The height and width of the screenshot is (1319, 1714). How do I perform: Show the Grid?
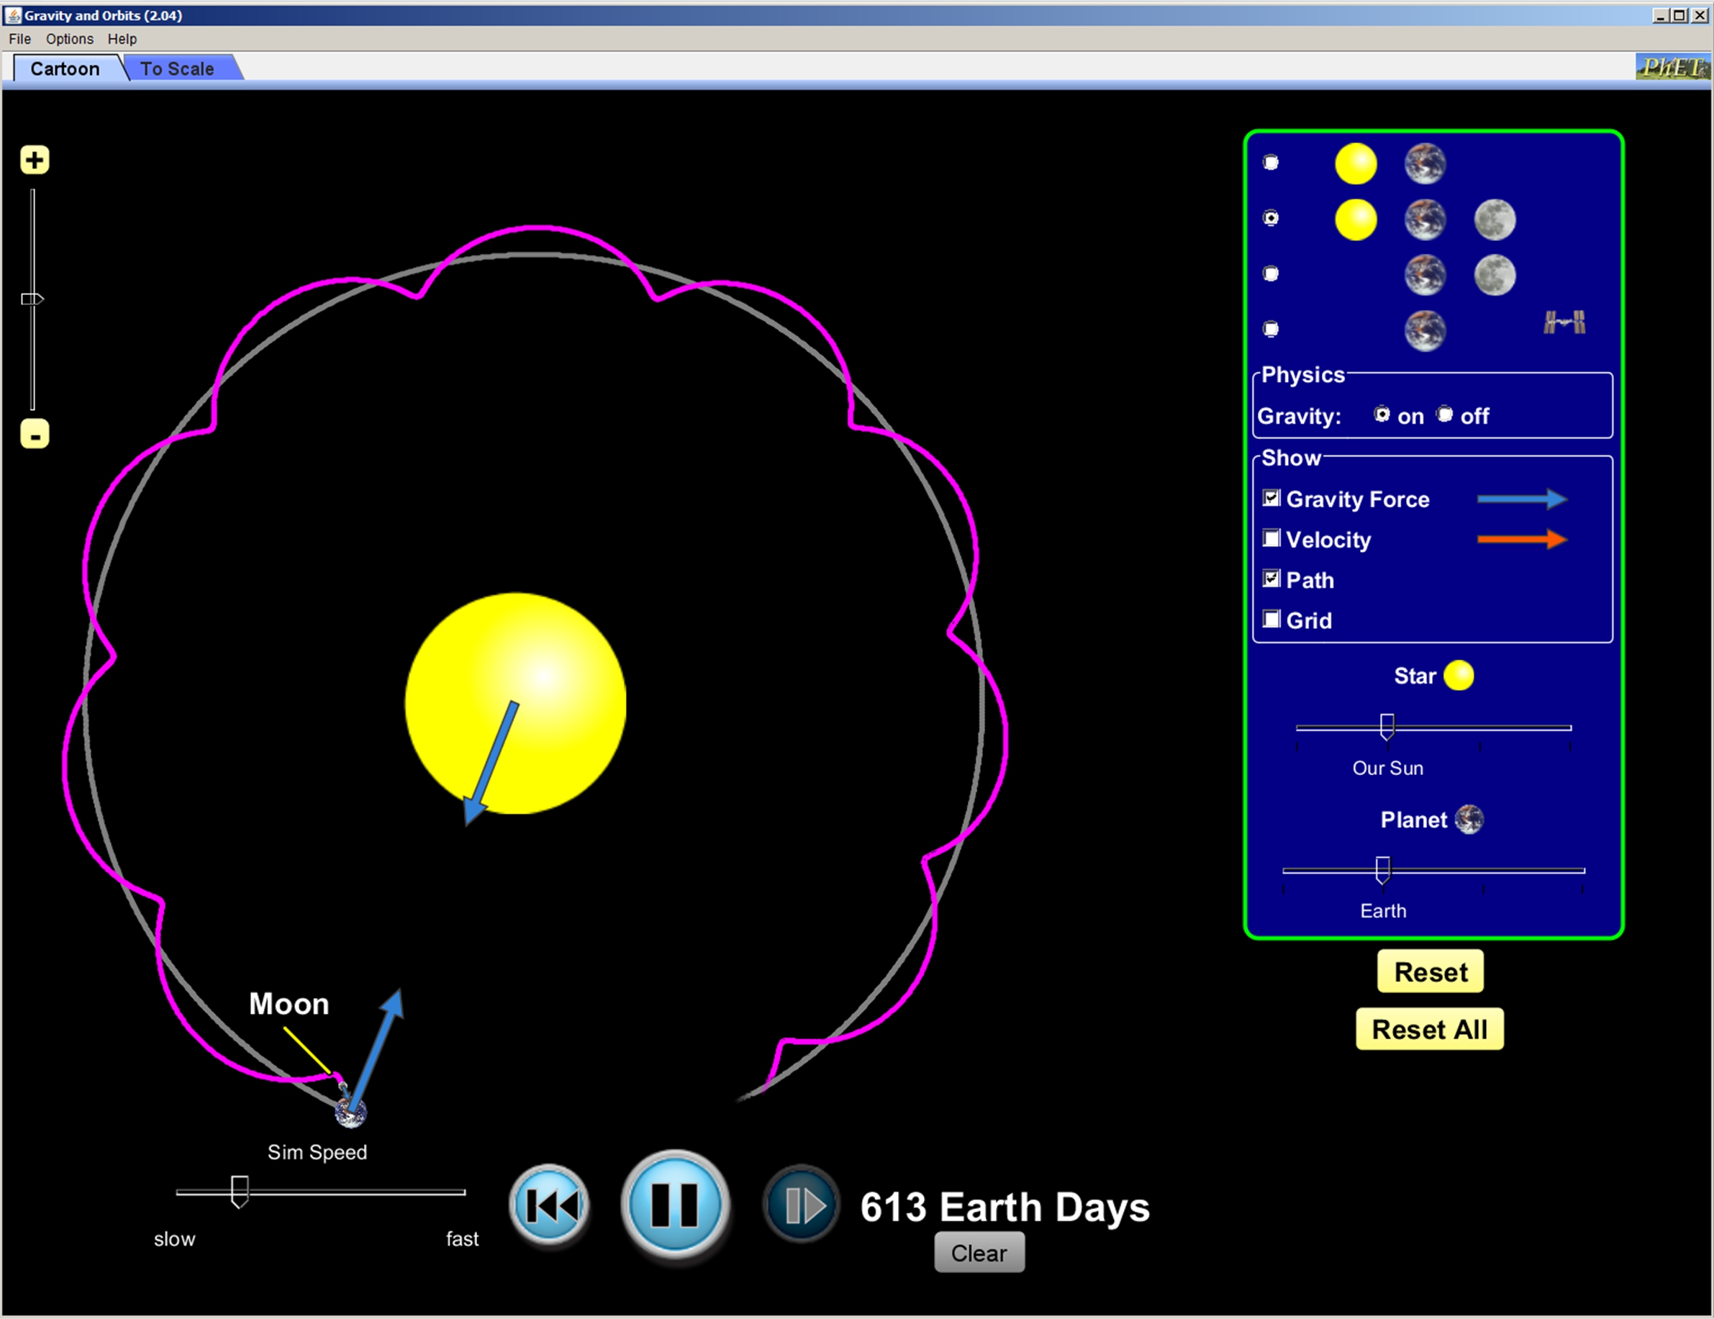click(x=1271, y=619)
